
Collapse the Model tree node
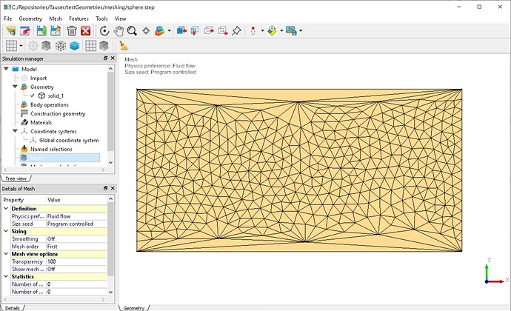[6, 69]
